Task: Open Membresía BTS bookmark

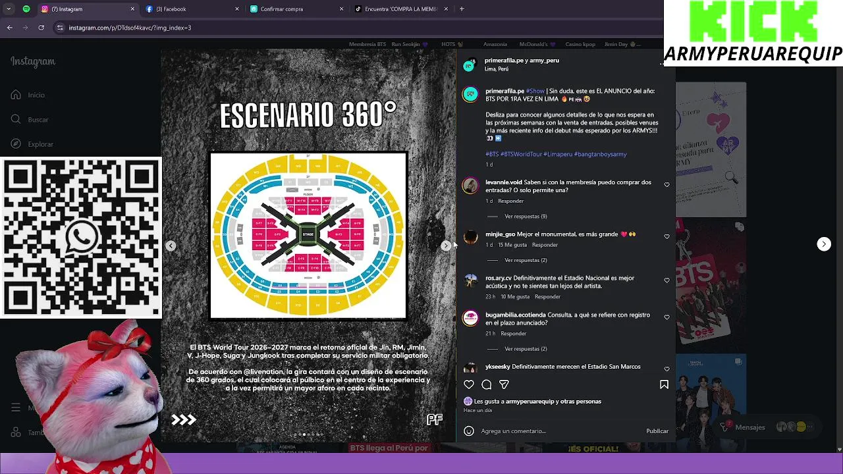Action: (367, 44)
